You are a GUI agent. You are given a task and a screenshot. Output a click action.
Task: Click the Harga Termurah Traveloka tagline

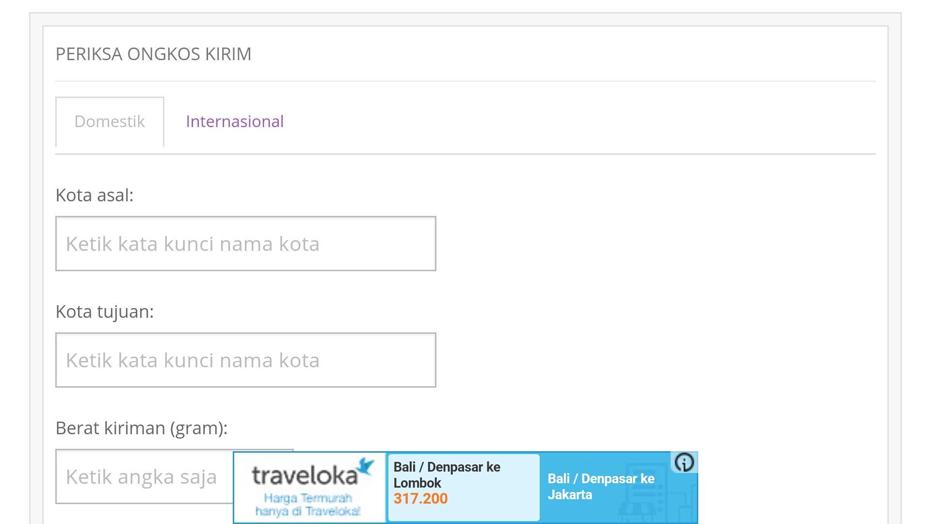tap(308, 505)
